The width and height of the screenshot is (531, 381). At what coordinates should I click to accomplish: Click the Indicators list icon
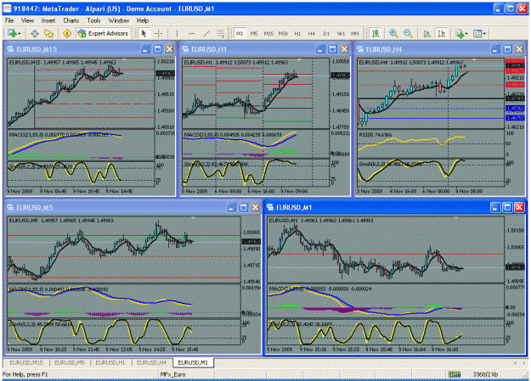[x=460, y=33]
